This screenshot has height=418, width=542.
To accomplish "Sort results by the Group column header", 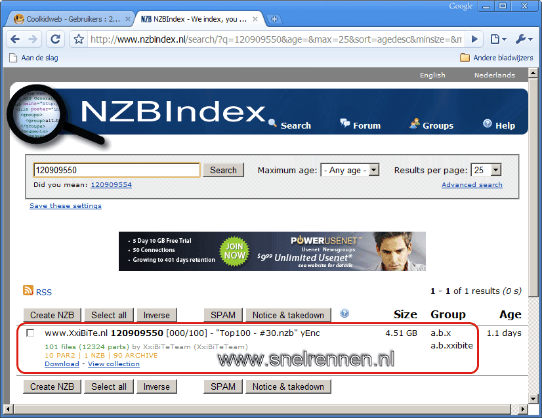I will [448, 314].
